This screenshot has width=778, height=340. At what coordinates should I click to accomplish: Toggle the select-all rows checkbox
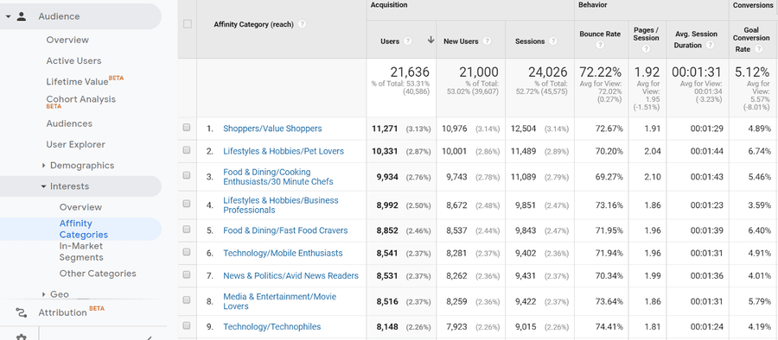pos(187,24)
